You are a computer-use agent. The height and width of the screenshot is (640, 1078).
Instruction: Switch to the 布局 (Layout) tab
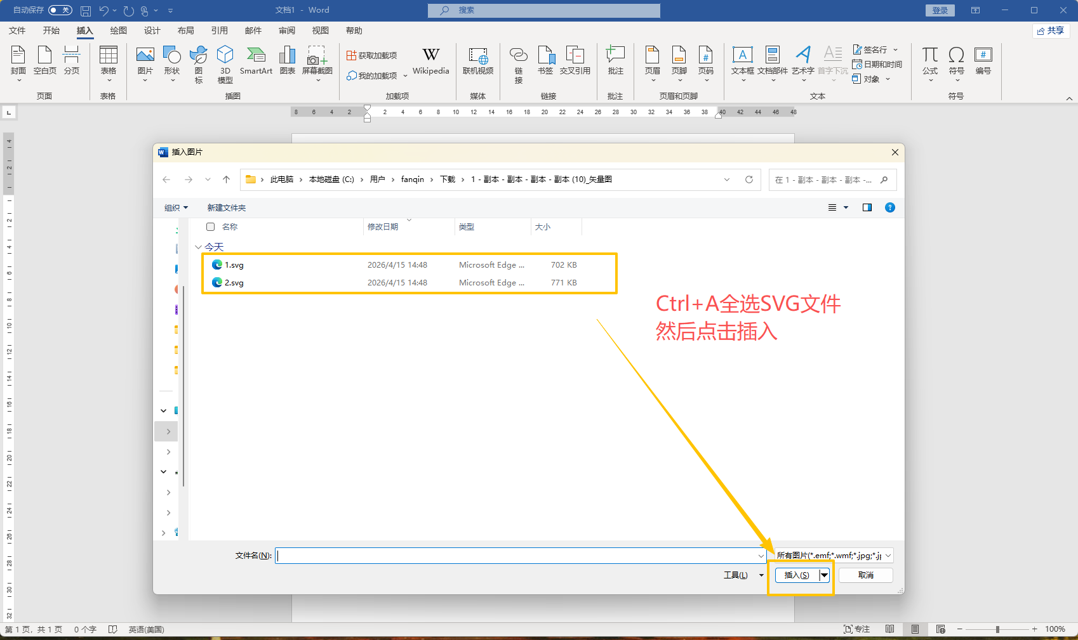click(x=185, y=30)
